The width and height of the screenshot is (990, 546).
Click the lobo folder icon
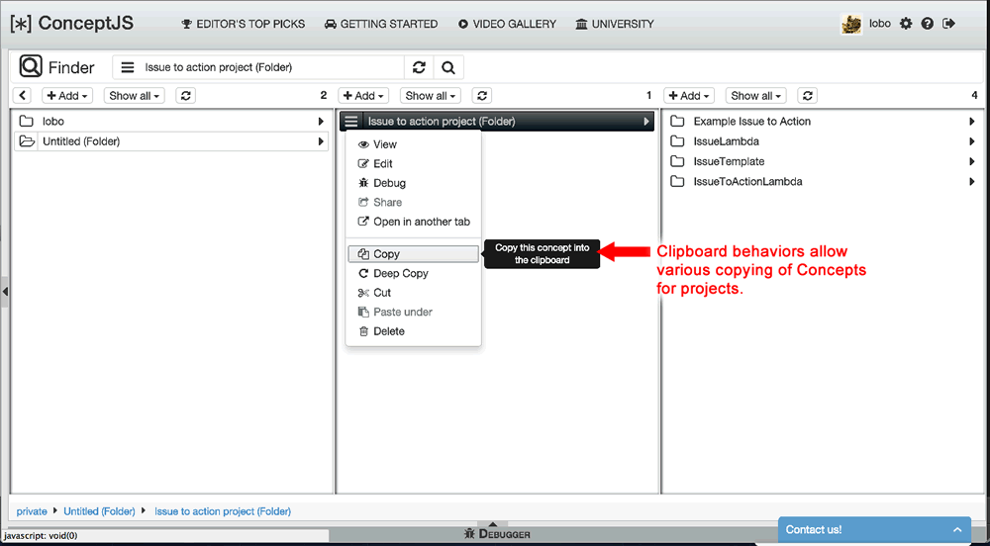click(27, 121)
